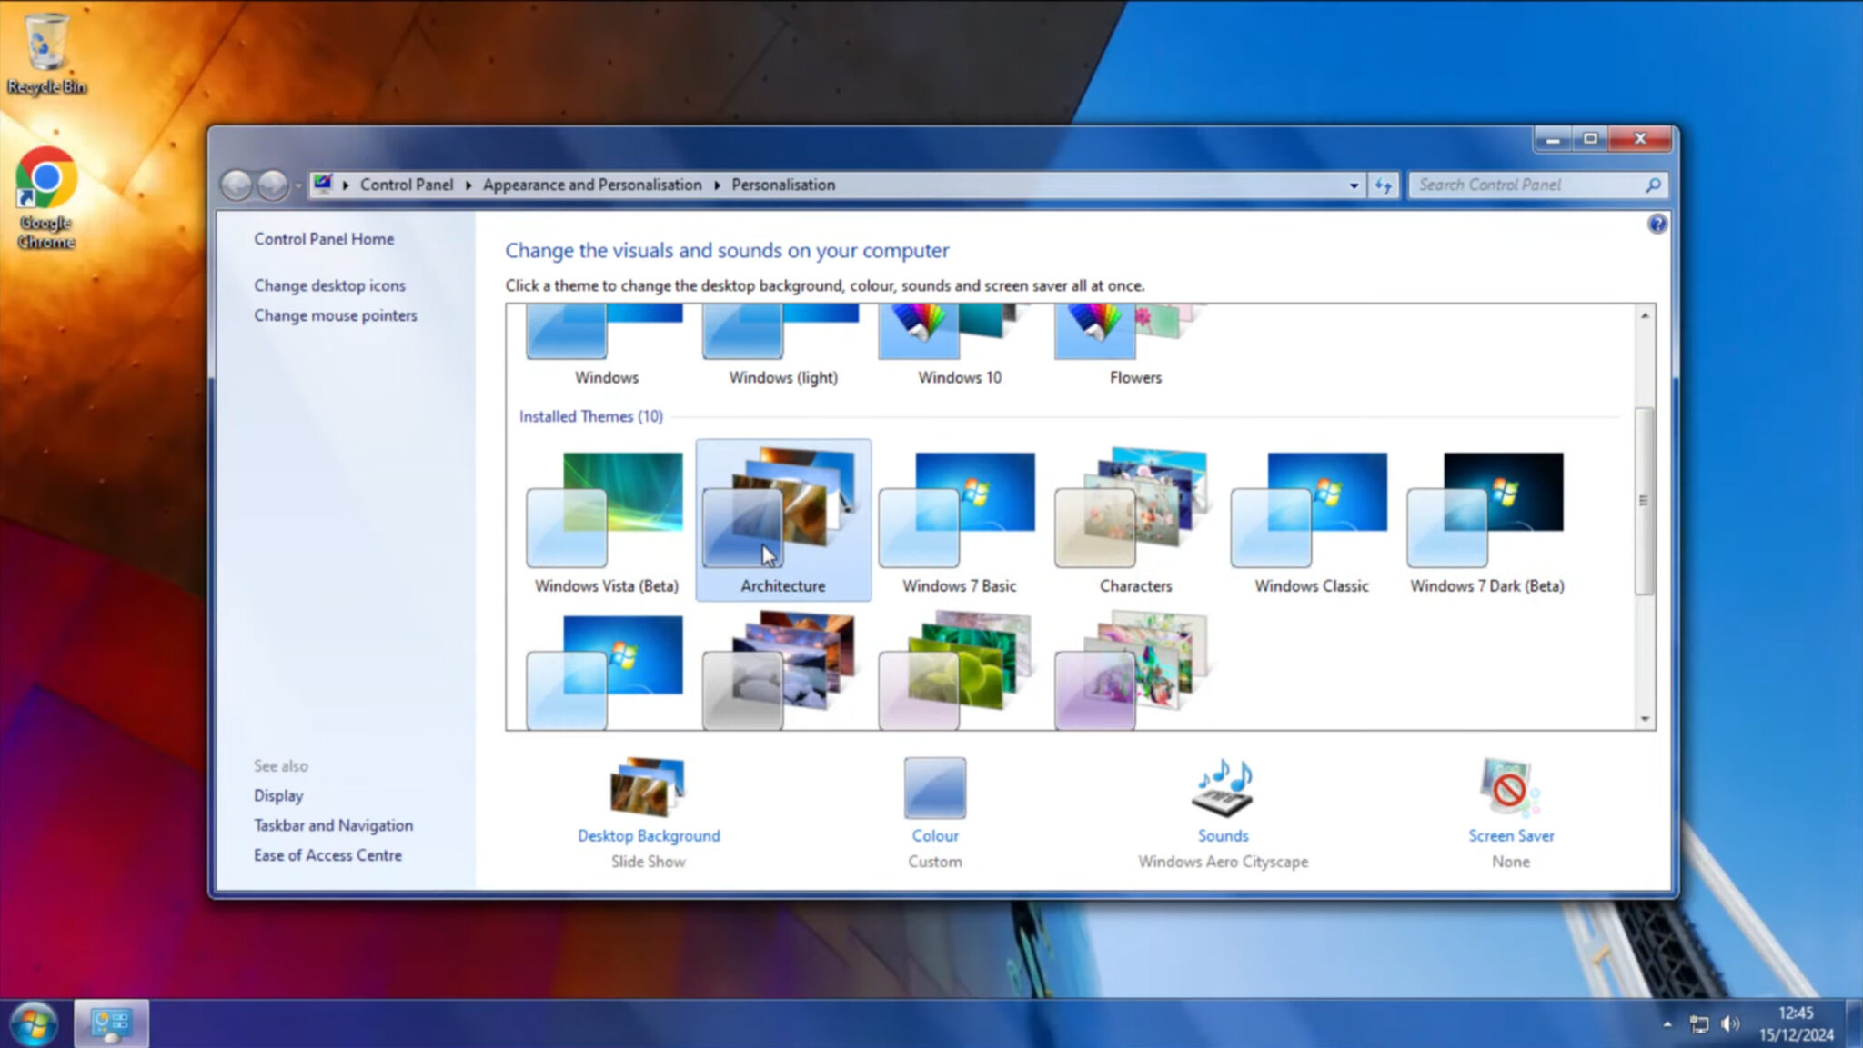The width and height of the screenshot is (1863, 1048).
Task: Open Change mouse pointers
Action: pyautogui.click(x=335, y=315)
